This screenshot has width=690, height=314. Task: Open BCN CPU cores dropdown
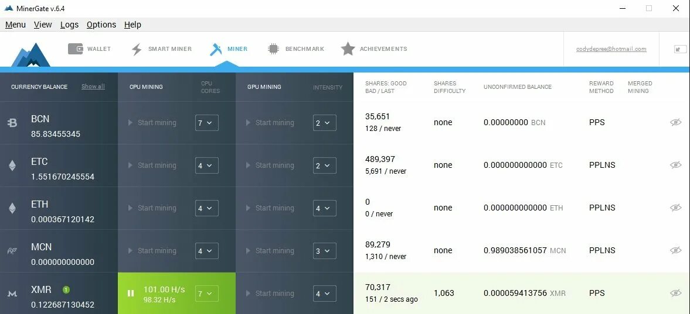point(207,123)
